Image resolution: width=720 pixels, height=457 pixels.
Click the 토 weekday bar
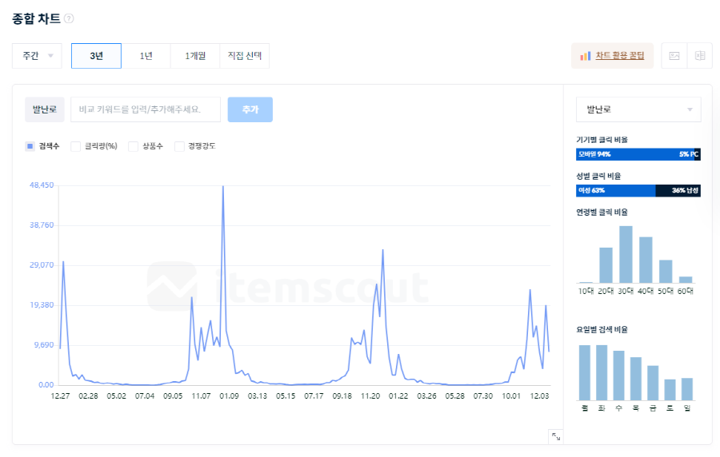pos(670,390)
